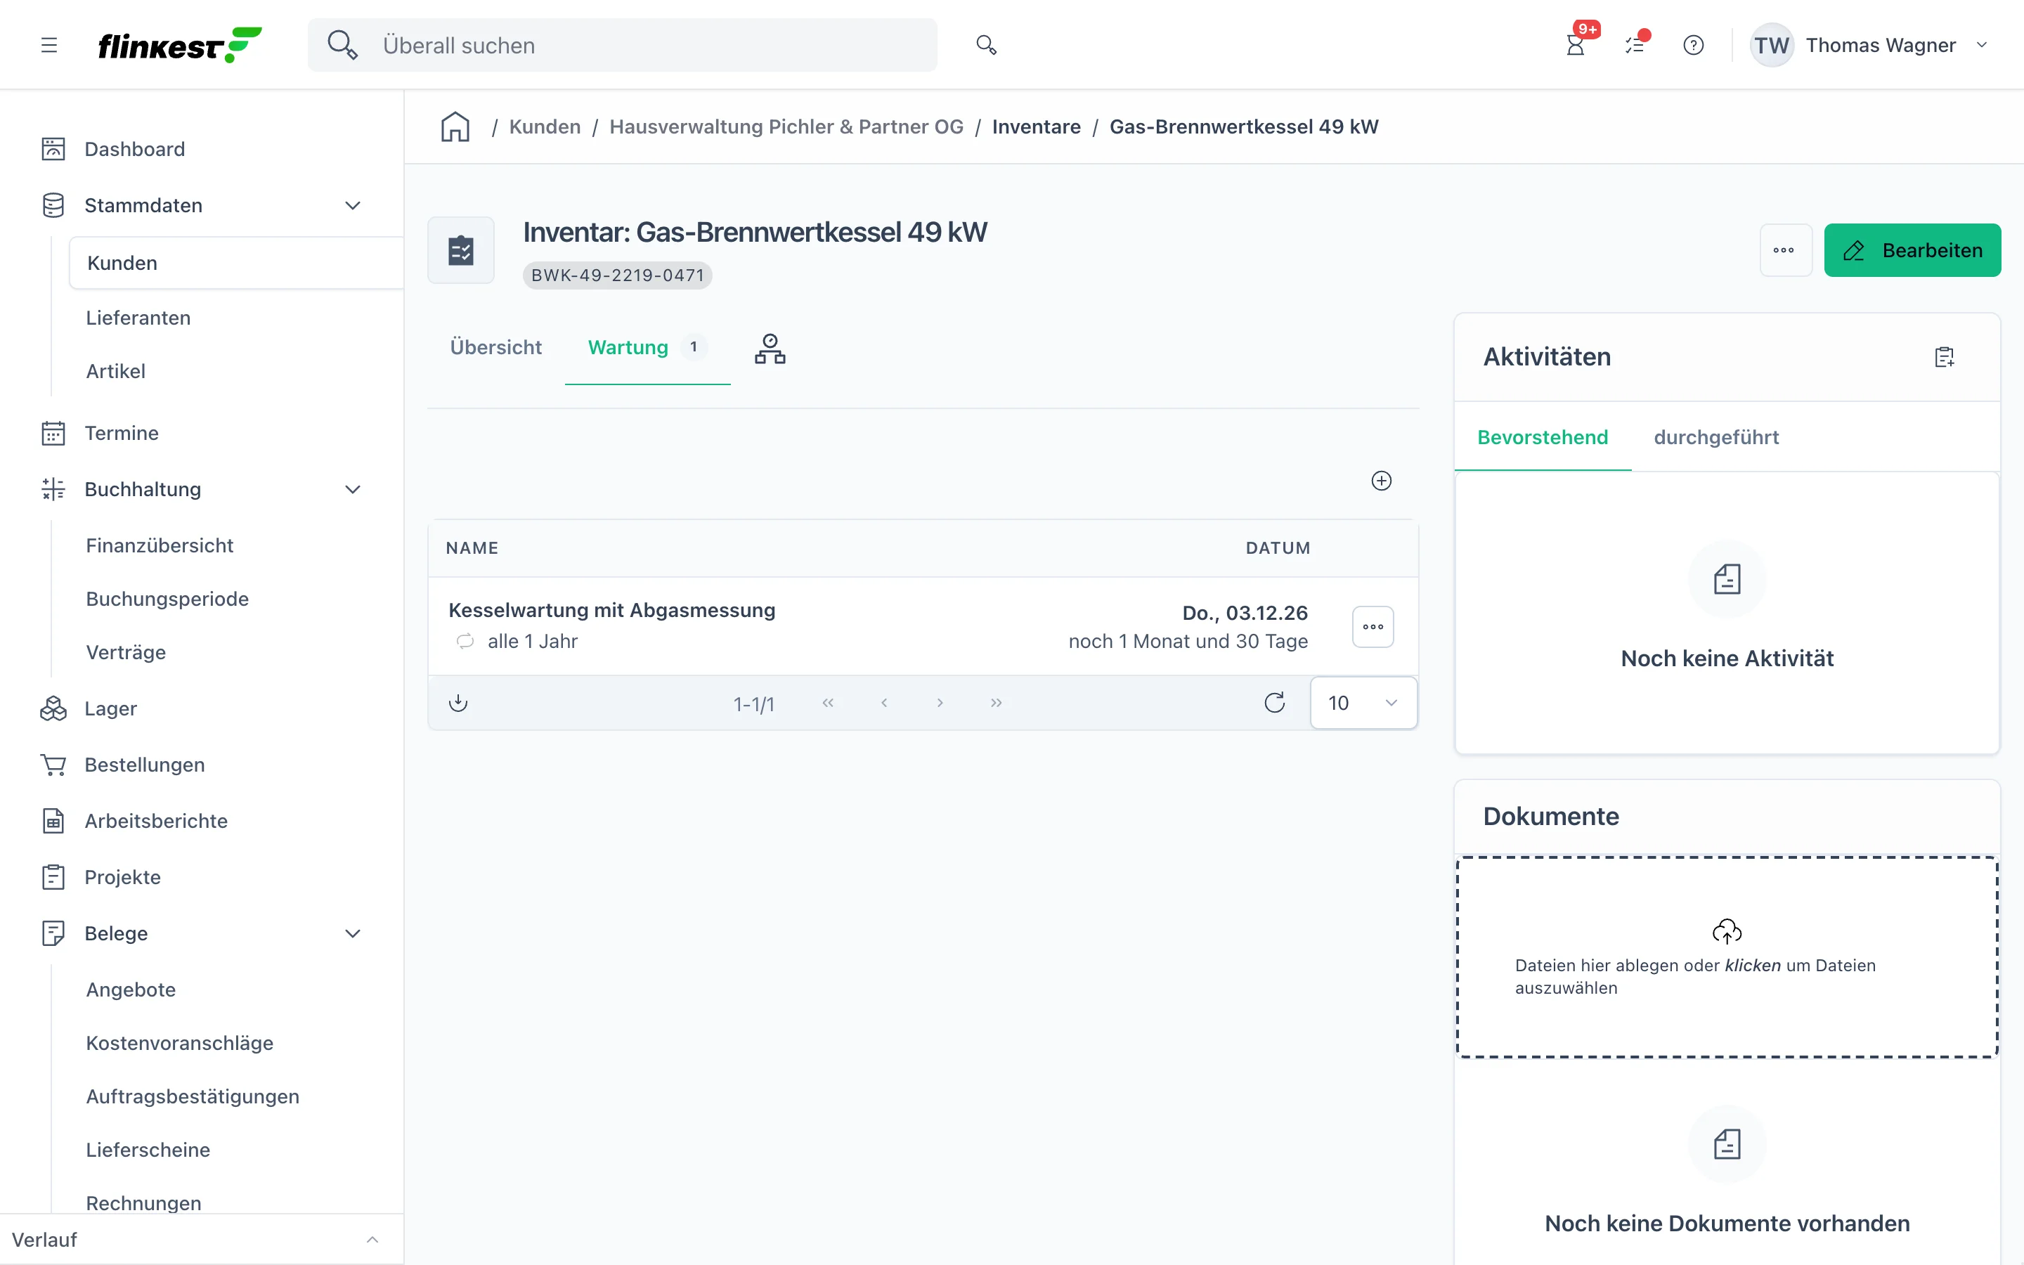The image size is (2024, 1265).
Task: Click the Überall suchen search field
Action: point(622,45)
